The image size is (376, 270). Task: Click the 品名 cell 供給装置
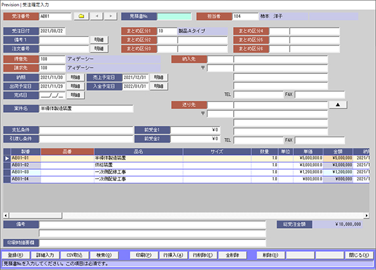[x=138, y=165]
